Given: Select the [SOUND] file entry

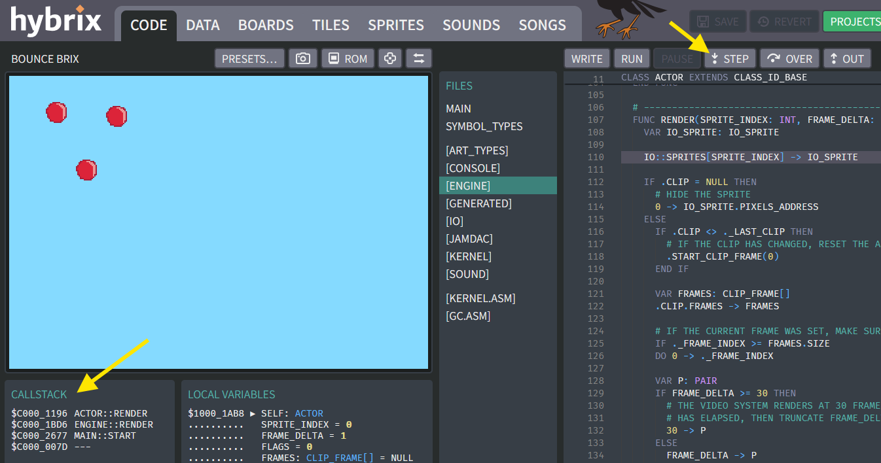Looking at the screenshot, I should click(x=467, y=274).
